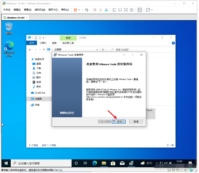The width and height of the screenshot is (199, 173).
Task: Select the Windows 10 x64 VM tab
Action: click(15, 17)
